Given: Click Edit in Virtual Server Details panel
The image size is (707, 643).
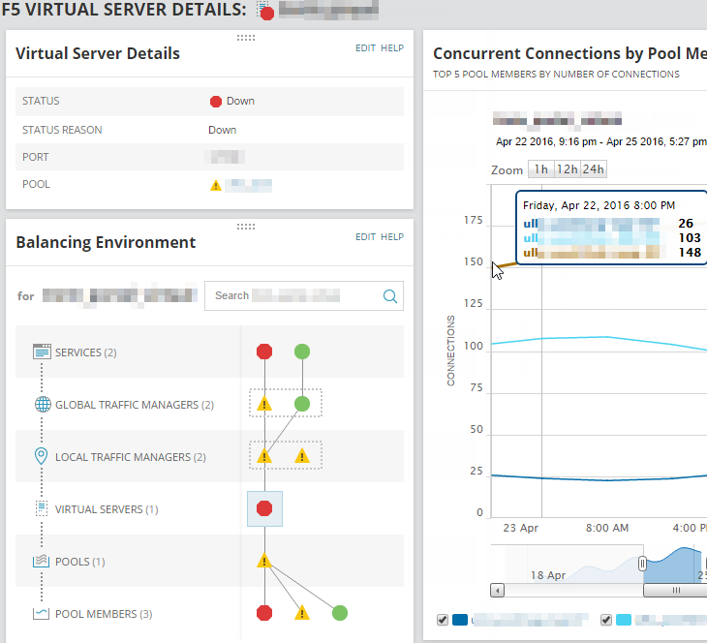Looking at the screenshot, I should click(365, 48).
